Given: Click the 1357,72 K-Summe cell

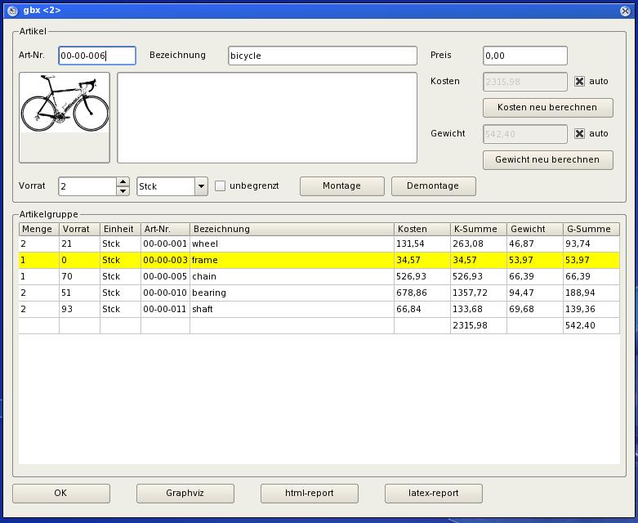Looking at the screenshot, I should [479, 293].
